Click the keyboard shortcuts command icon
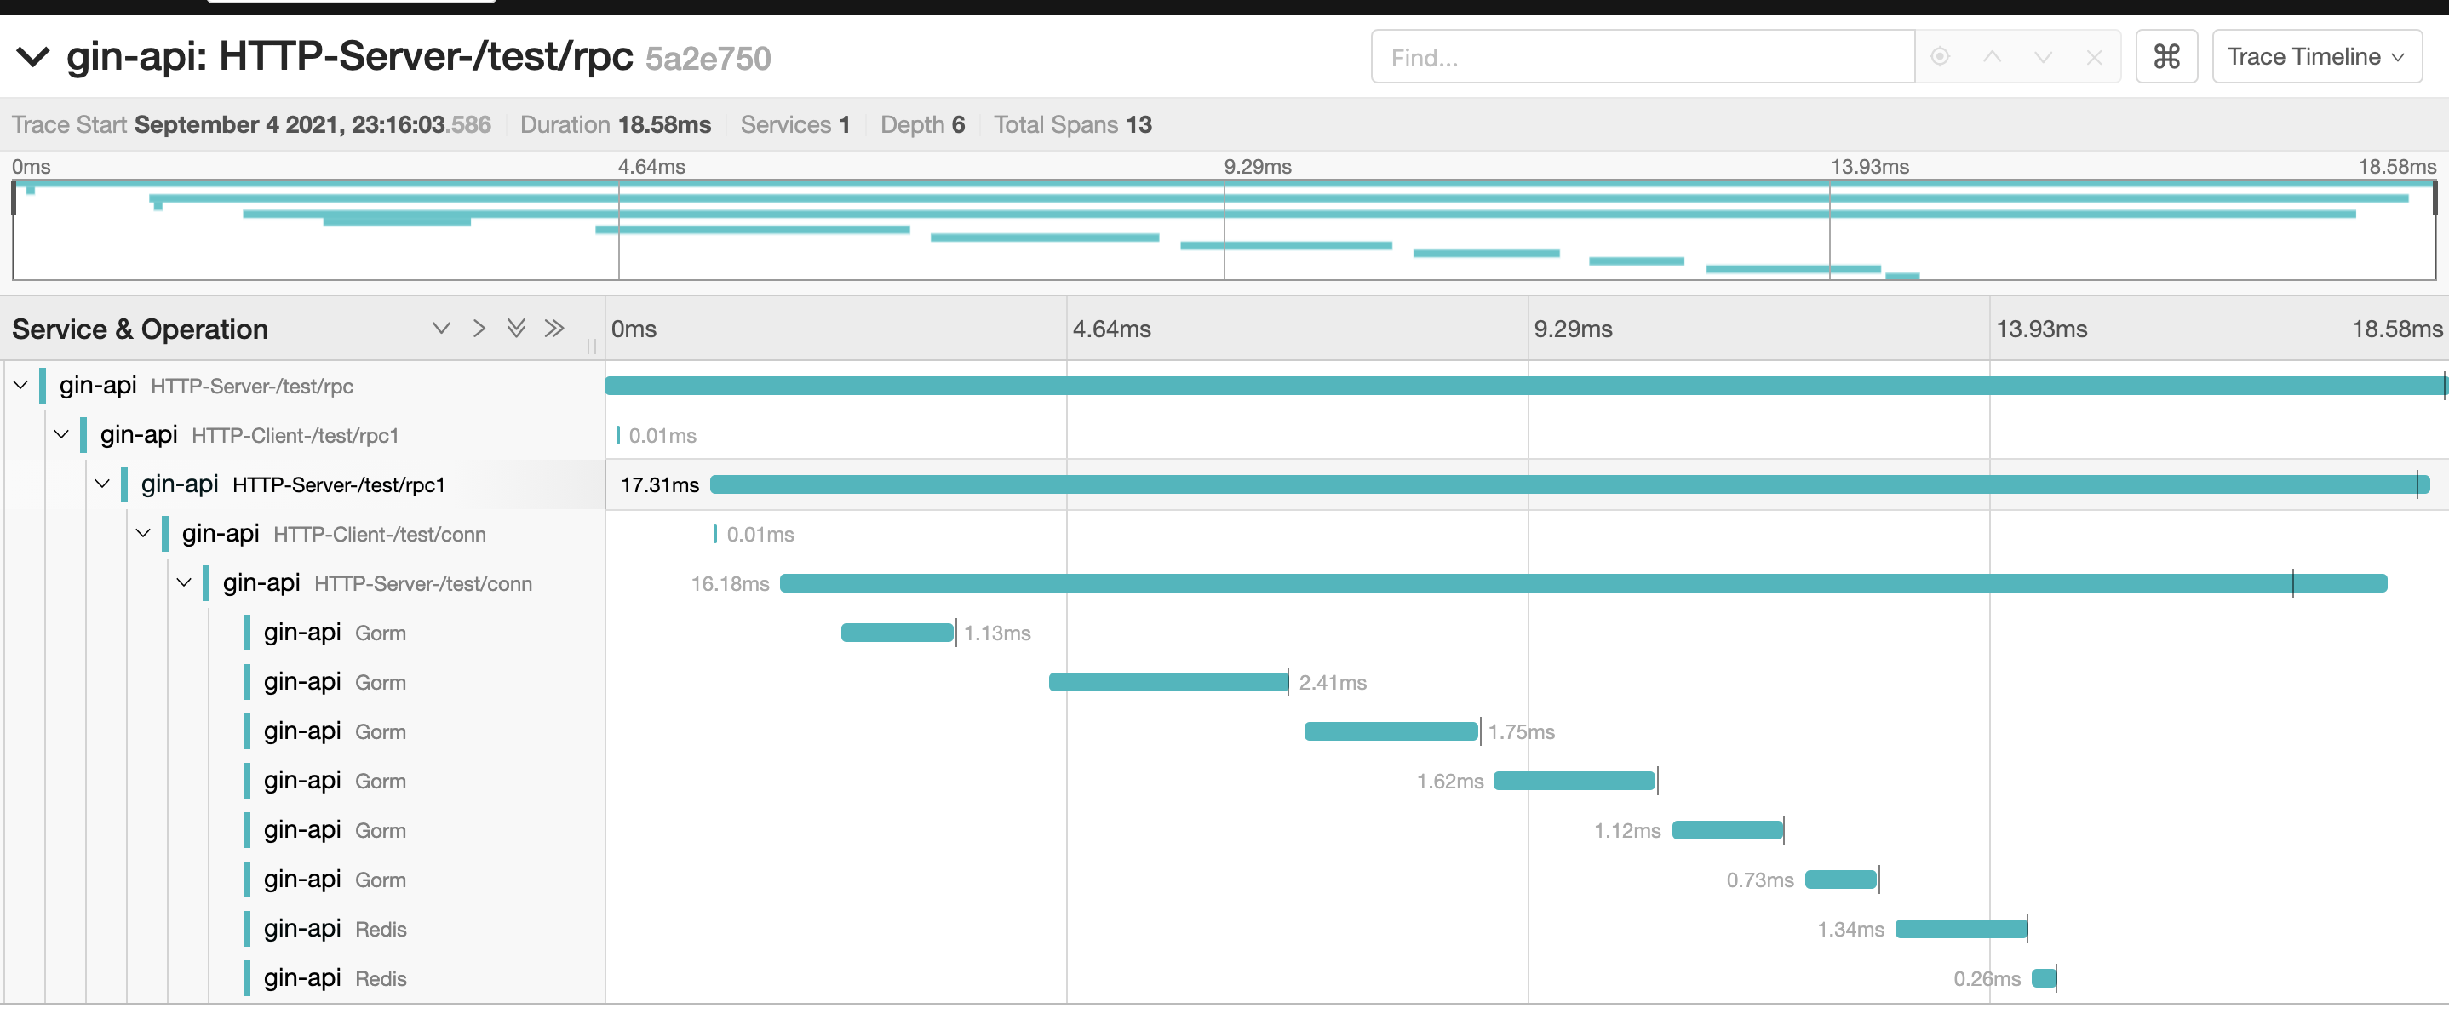The width and height of the screenshot is (2449, 1020). 2165,57
